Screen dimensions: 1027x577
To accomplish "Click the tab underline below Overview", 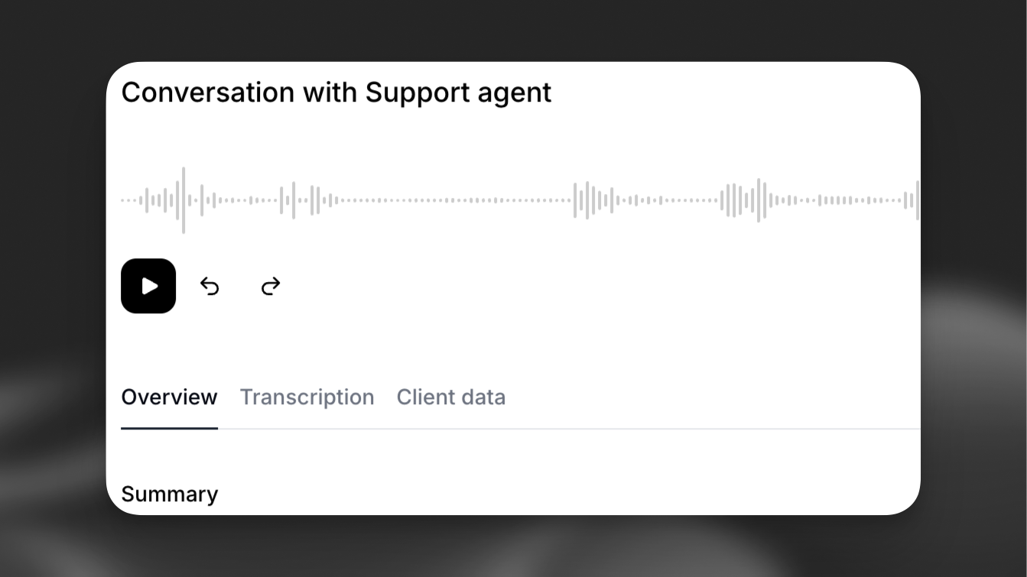I will coord(169,429).
